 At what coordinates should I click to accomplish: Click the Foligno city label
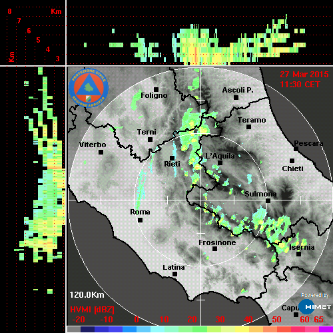click(x=154, y=95)
